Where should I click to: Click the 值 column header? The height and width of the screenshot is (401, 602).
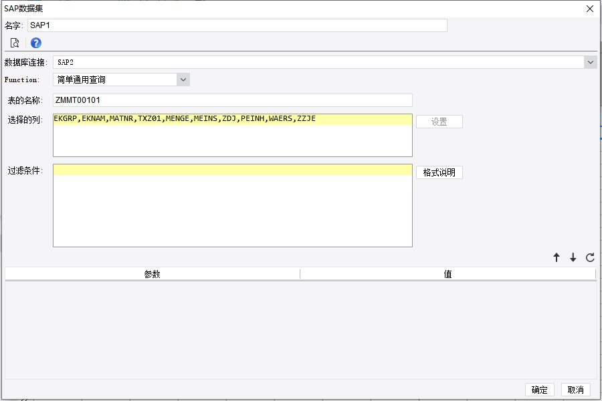click(447, 274)
